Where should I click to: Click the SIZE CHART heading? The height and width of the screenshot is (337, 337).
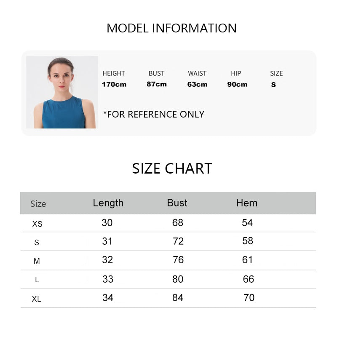coord(172,168)
